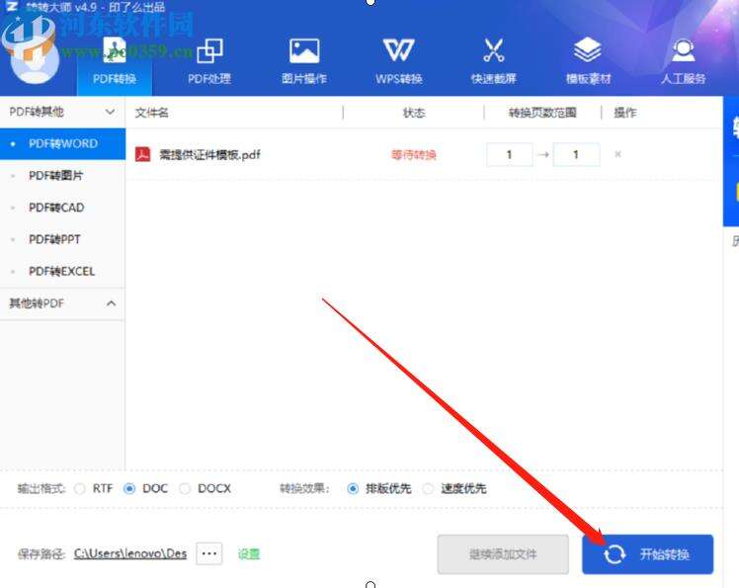The image size is (739, 588).
Task: Open the 人工服务 headset icon
Action: [683, 51]
